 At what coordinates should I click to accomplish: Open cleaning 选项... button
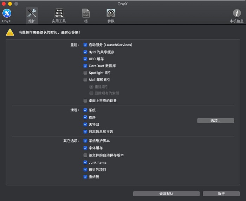(x=215, y=121)
